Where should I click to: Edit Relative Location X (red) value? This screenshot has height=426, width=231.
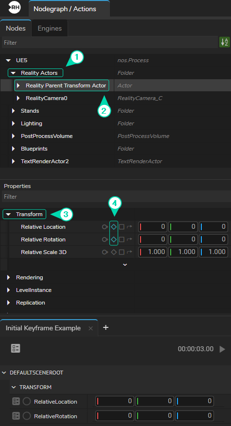coord(153,227)
